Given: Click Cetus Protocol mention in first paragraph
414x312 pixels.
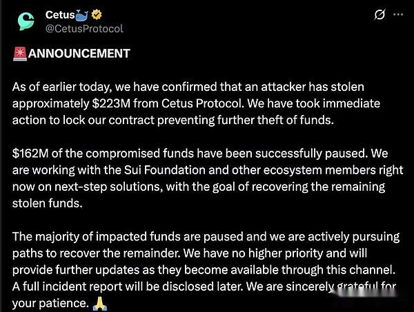Looking at the screenshot, I should (x=203, y=103).
